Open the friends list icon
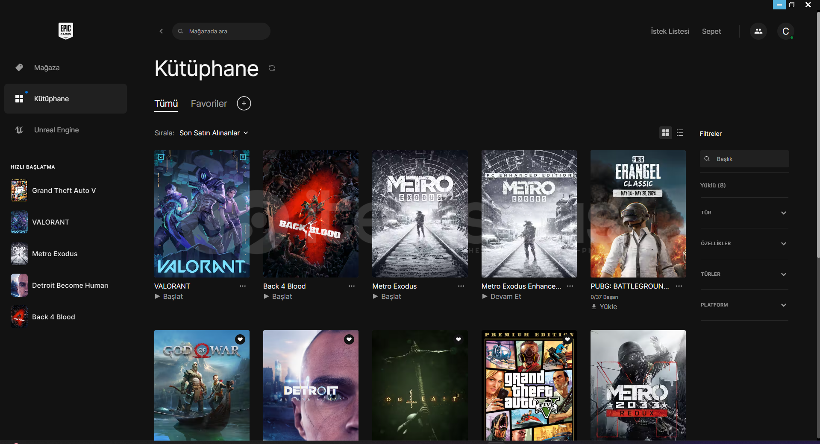The height and width of the screenshot is (444, 820). click(x=758, y=31)
